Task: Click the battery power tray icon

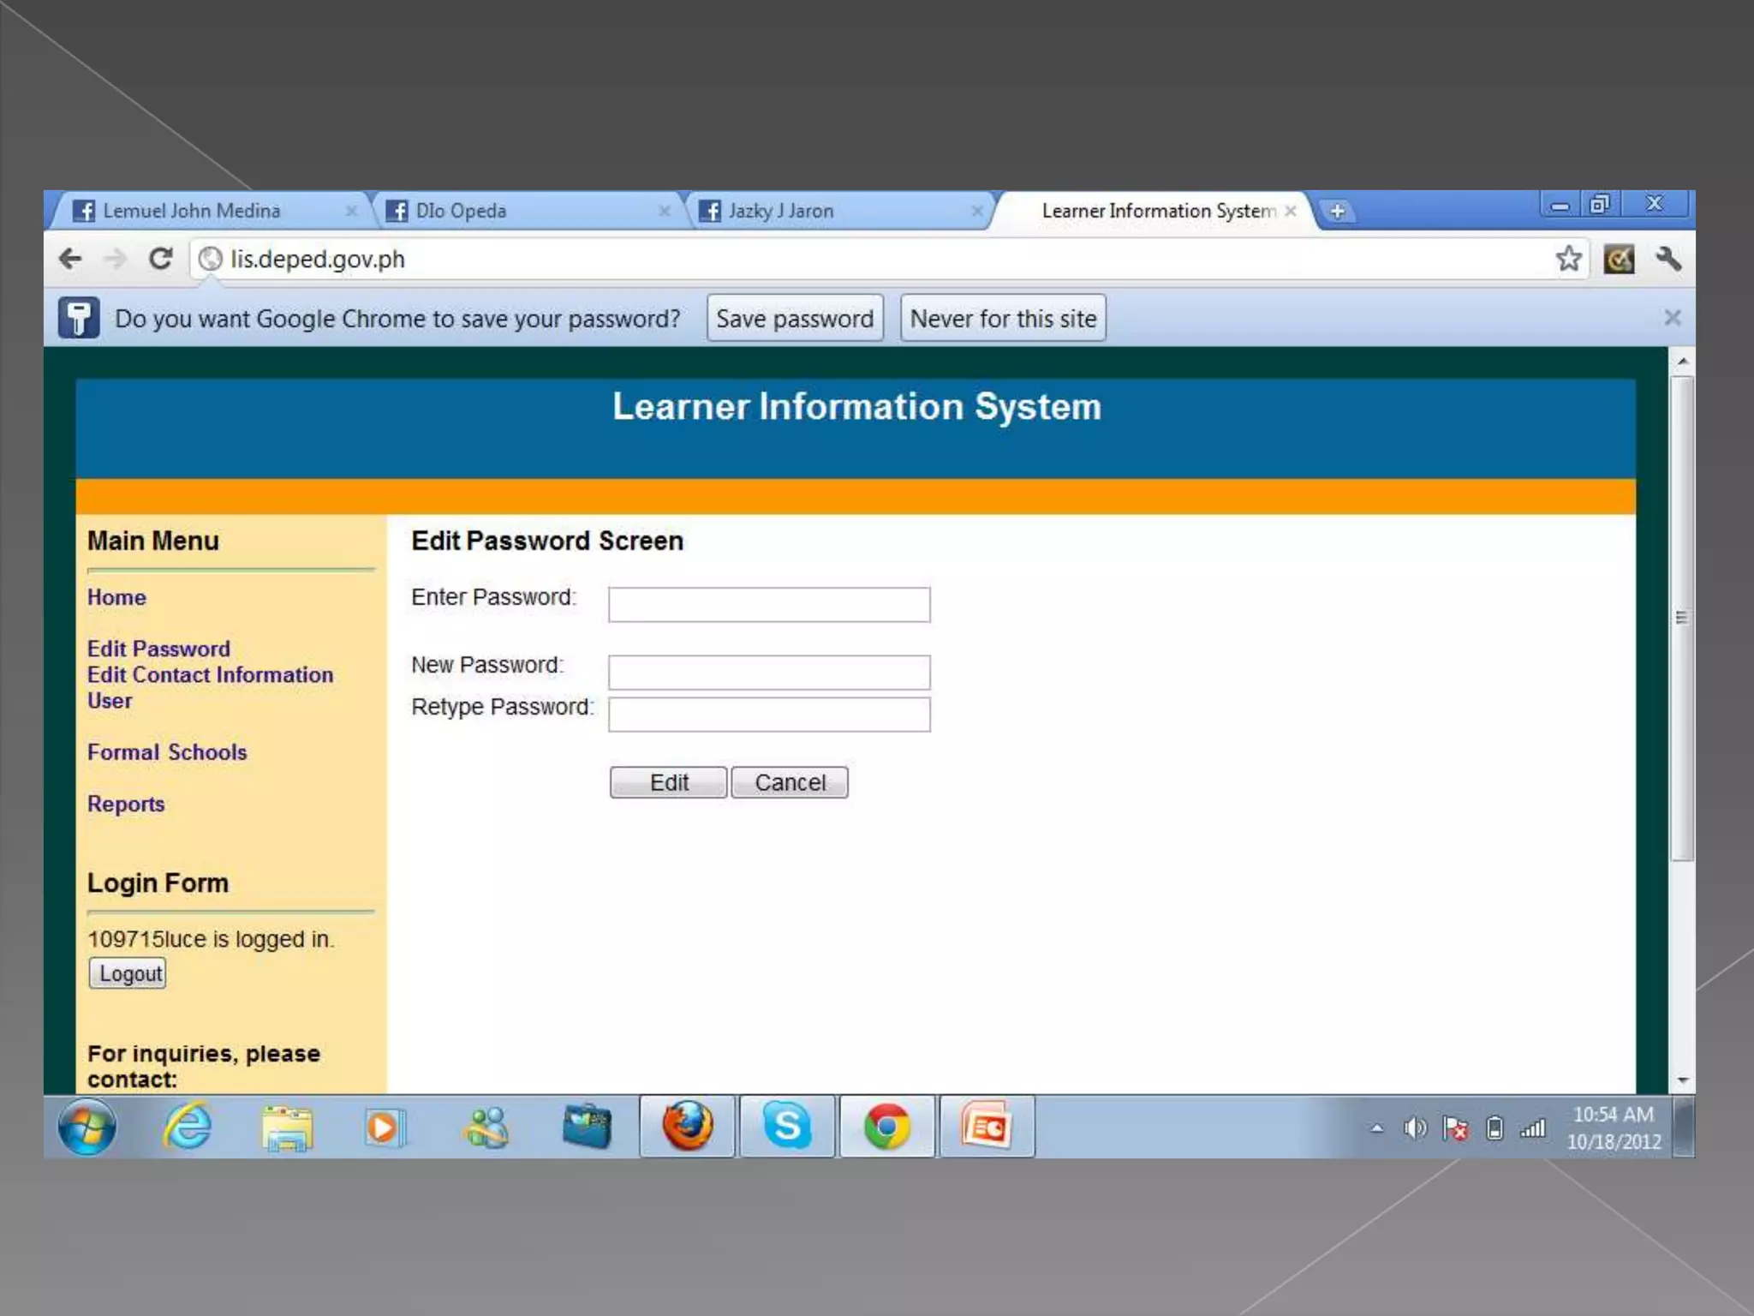Action: (1494, 1128)
